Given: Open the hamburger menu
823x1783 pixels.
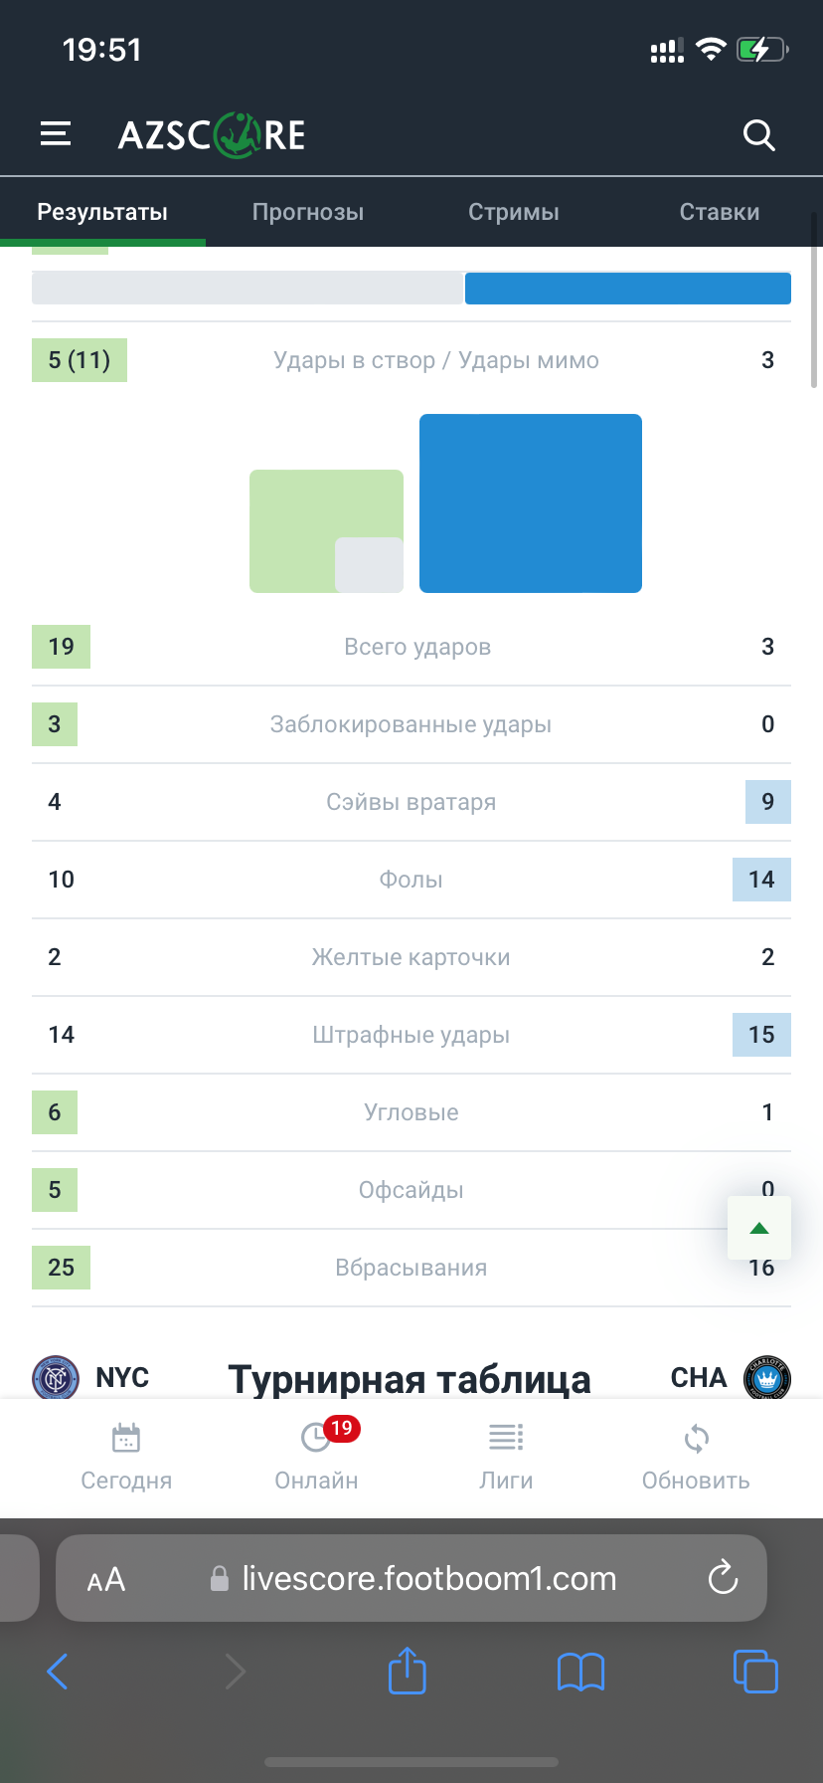Looking at the screenshot, I should click(56, 134).
